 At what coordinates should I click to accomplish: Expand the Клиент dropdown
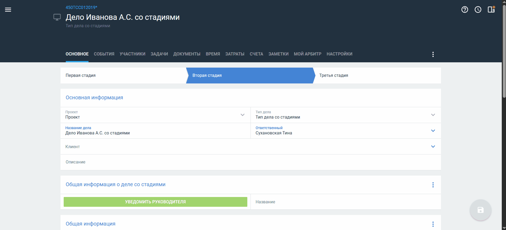[433, 147]
